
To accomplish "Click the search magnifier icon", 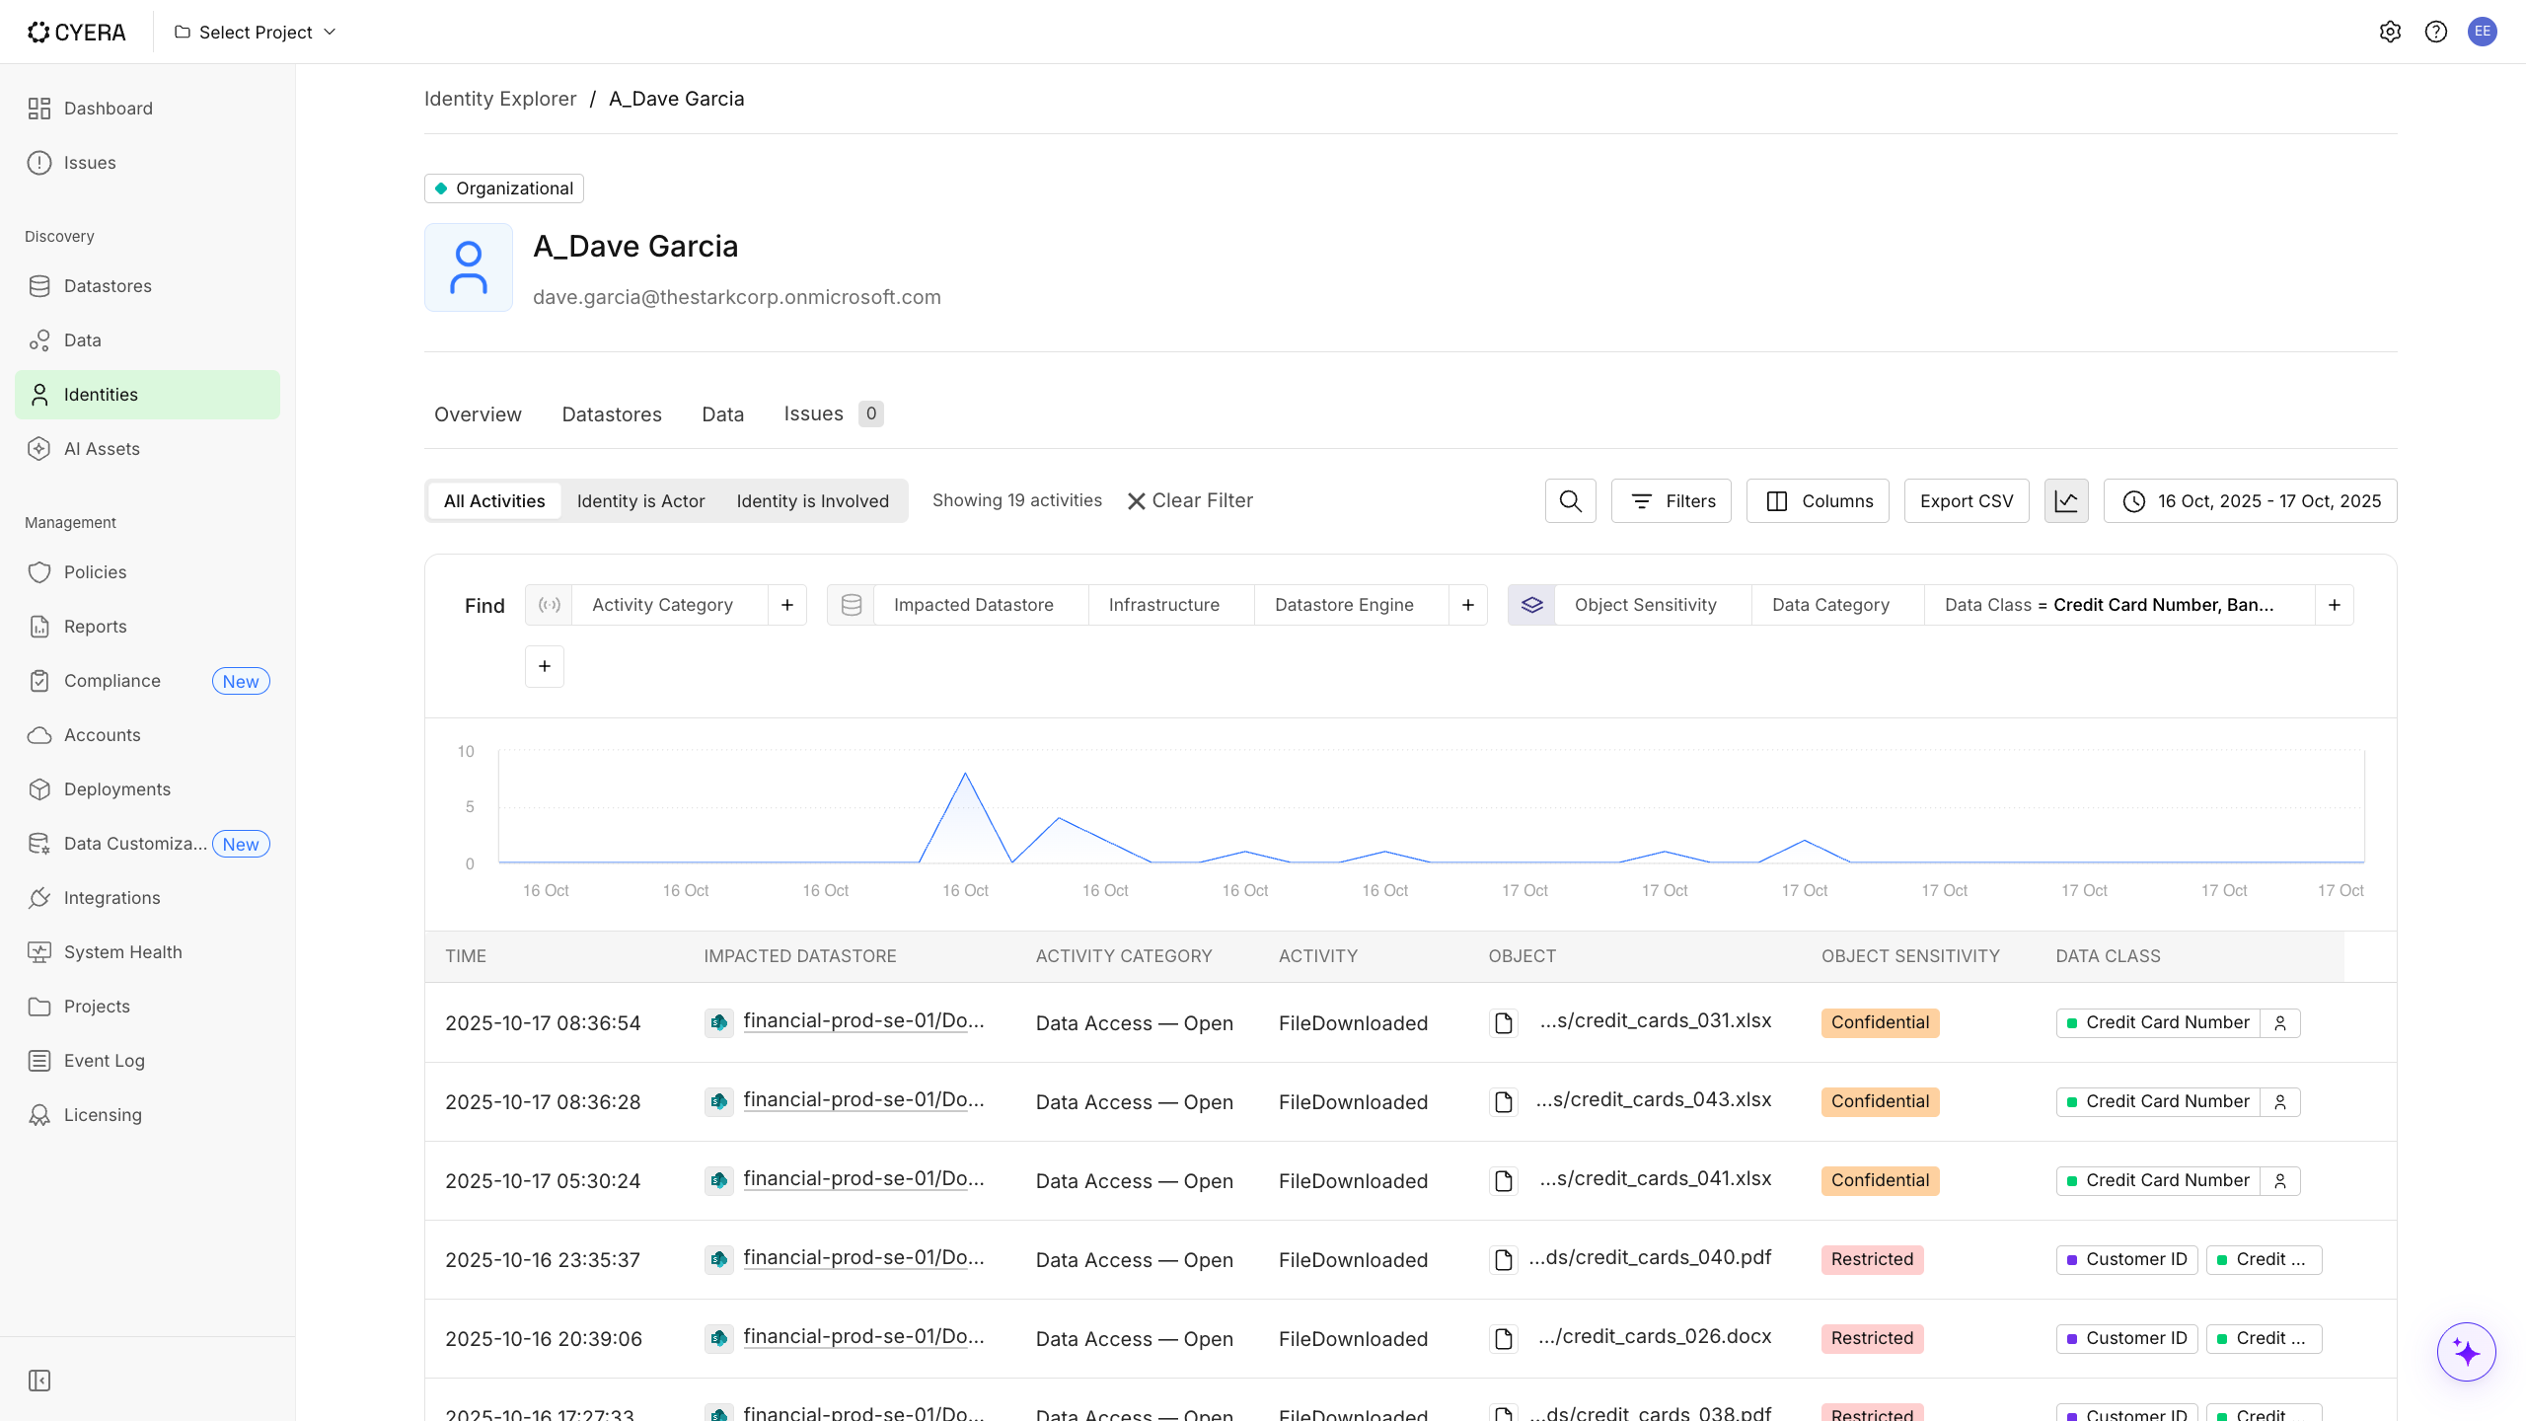I will tap(1570, 501).
